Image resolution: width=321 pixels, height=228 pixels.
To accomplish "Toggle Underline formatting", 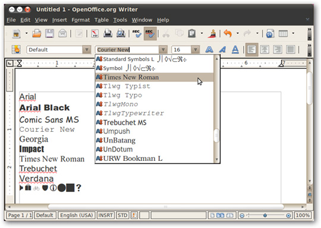I will coord(235,49).
